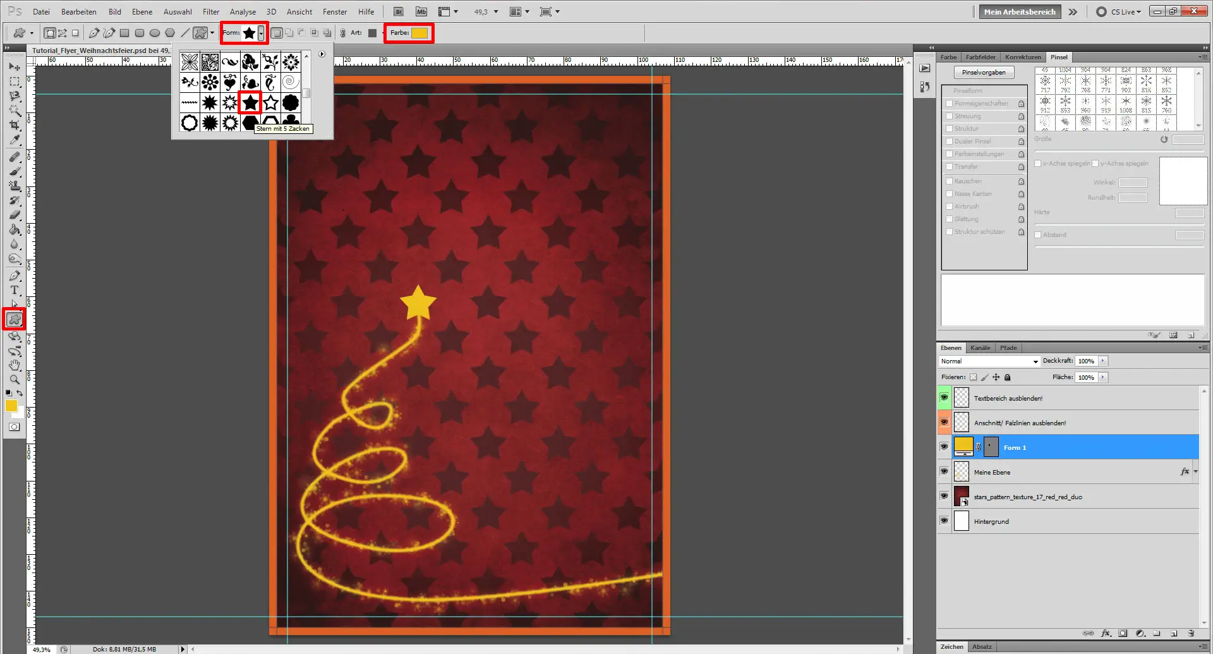
Task: Open the Ebenen panel options menu
Action: (x=1203, y=348)
